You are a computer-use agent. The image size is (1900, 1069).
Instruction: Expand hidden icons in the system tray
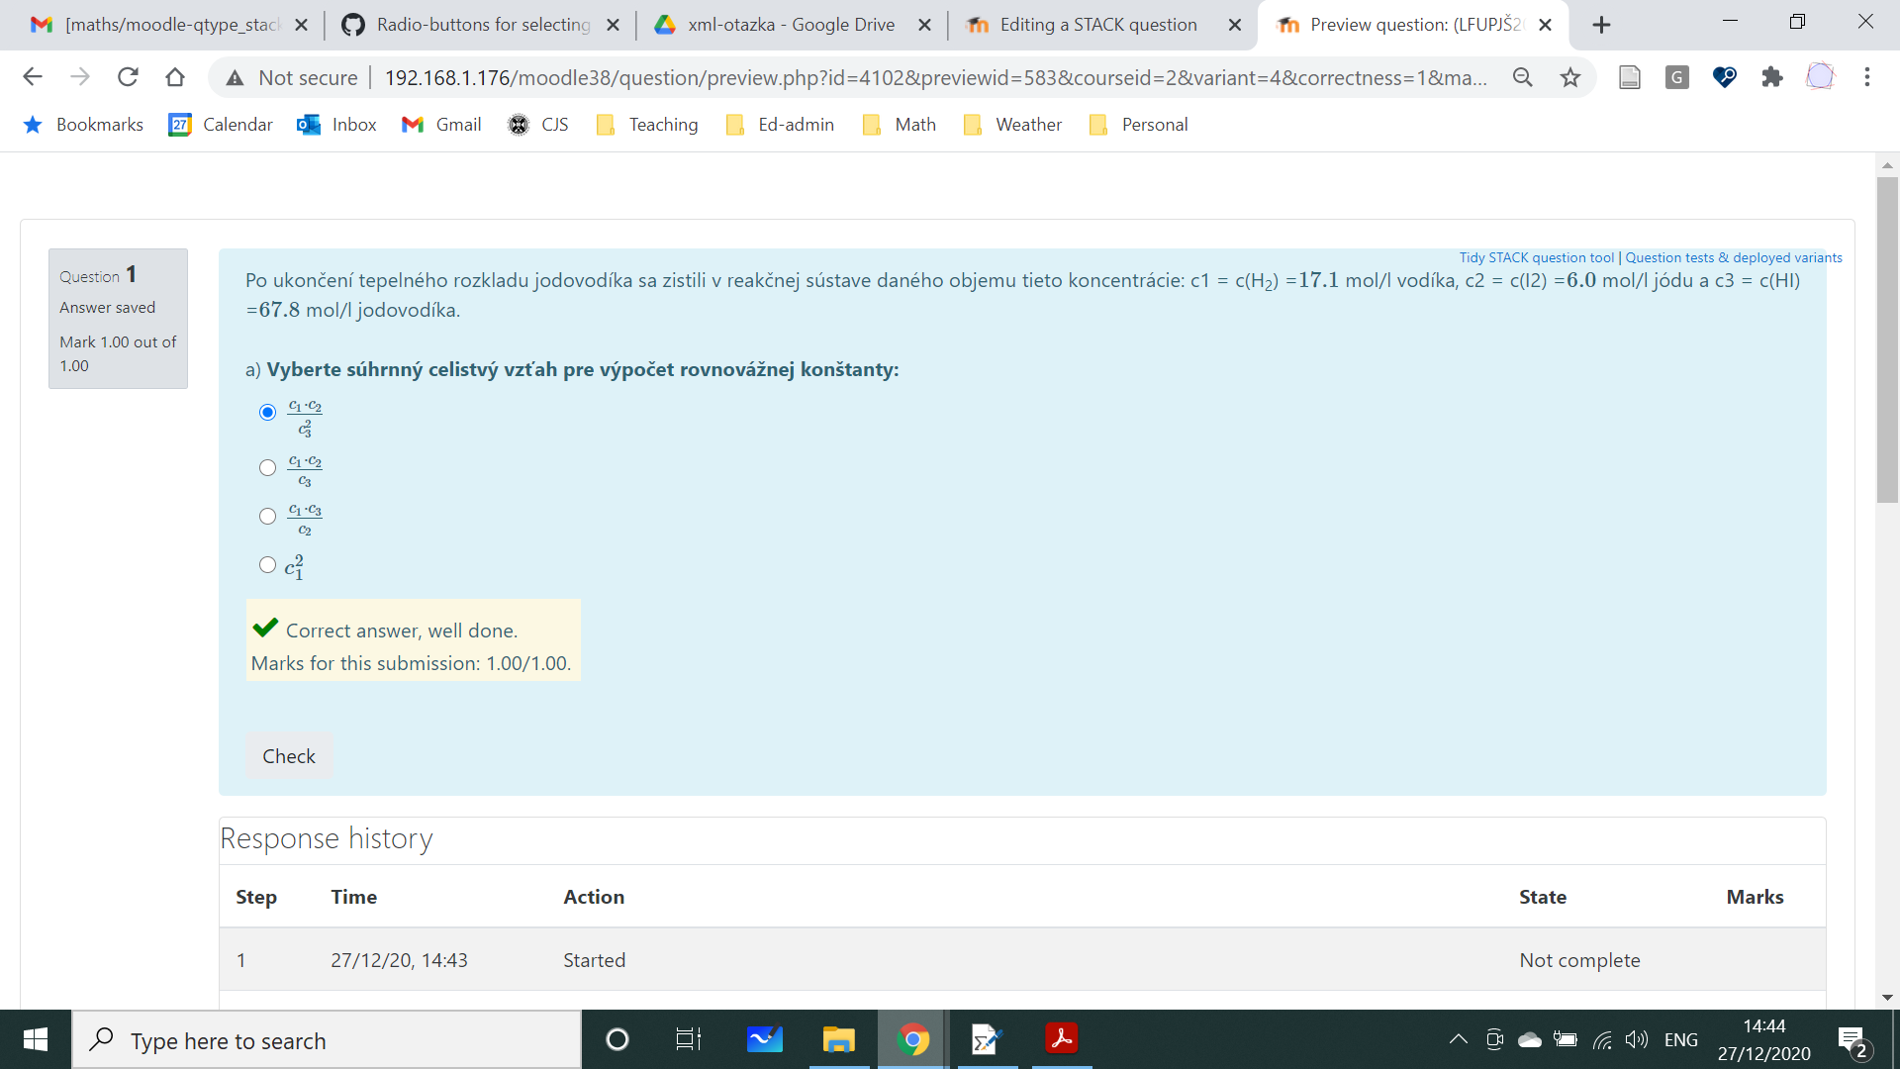coord(1457,1039)
